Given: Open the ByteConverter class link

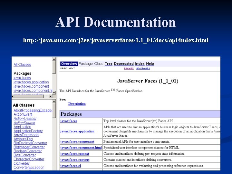Looking at the screenshot, I should point(25,155).
